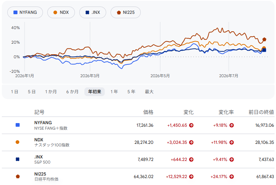
Task: Click the up arrow beside +3,024.35
Action: (x=191, y=142)
